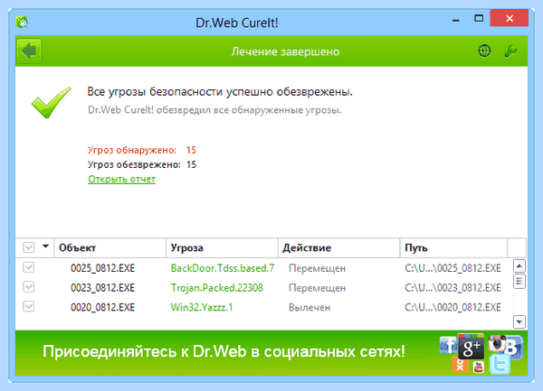Click Перемещен action in the Trojan row
This screenshot has height=391, width=543.
point(318,288)
